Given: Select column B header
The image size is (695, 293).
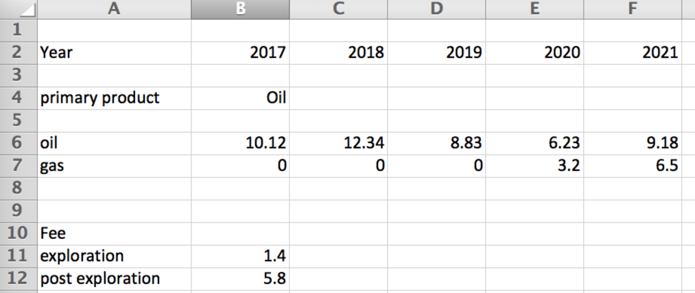Looking at the screenshot, I should (x=240, y=10).
